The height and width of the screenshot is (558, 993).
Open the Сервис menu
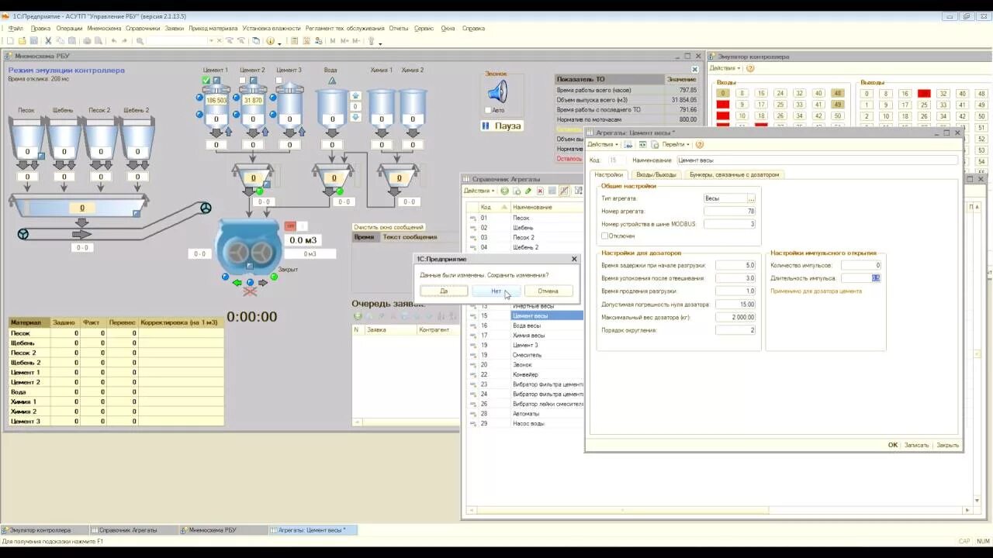pyautogui.click(x=424, y=28)
